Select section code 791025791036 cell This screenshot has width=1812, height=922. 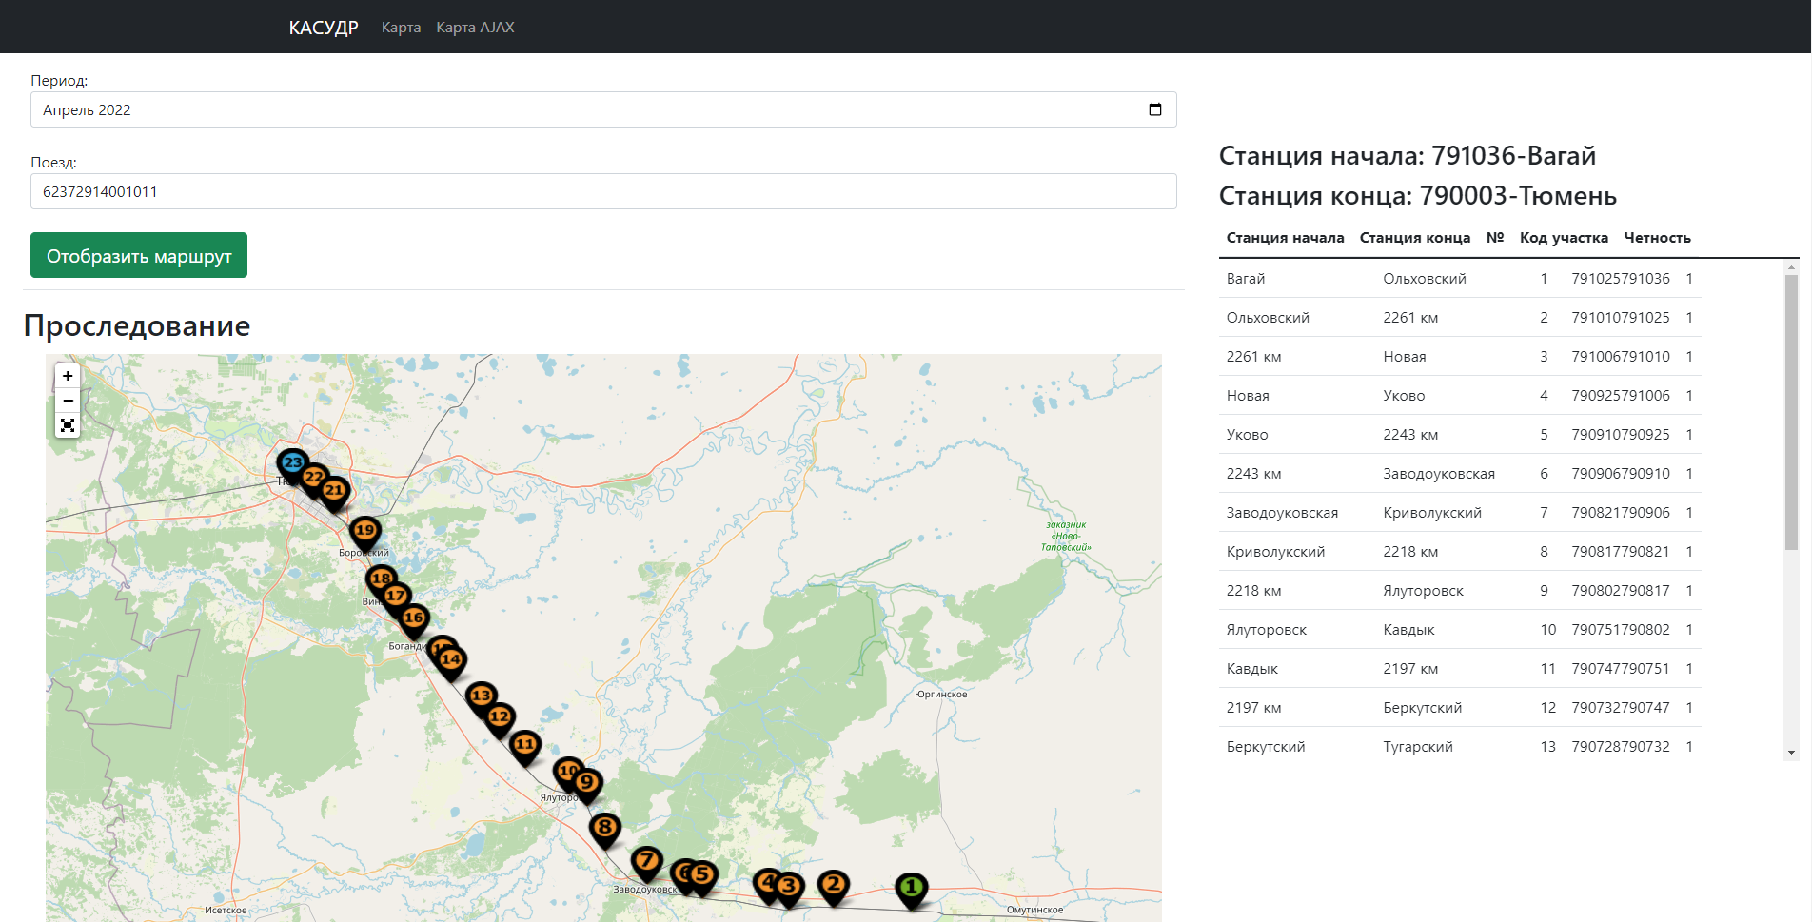pyautogui.click(x=1621, y=279)
